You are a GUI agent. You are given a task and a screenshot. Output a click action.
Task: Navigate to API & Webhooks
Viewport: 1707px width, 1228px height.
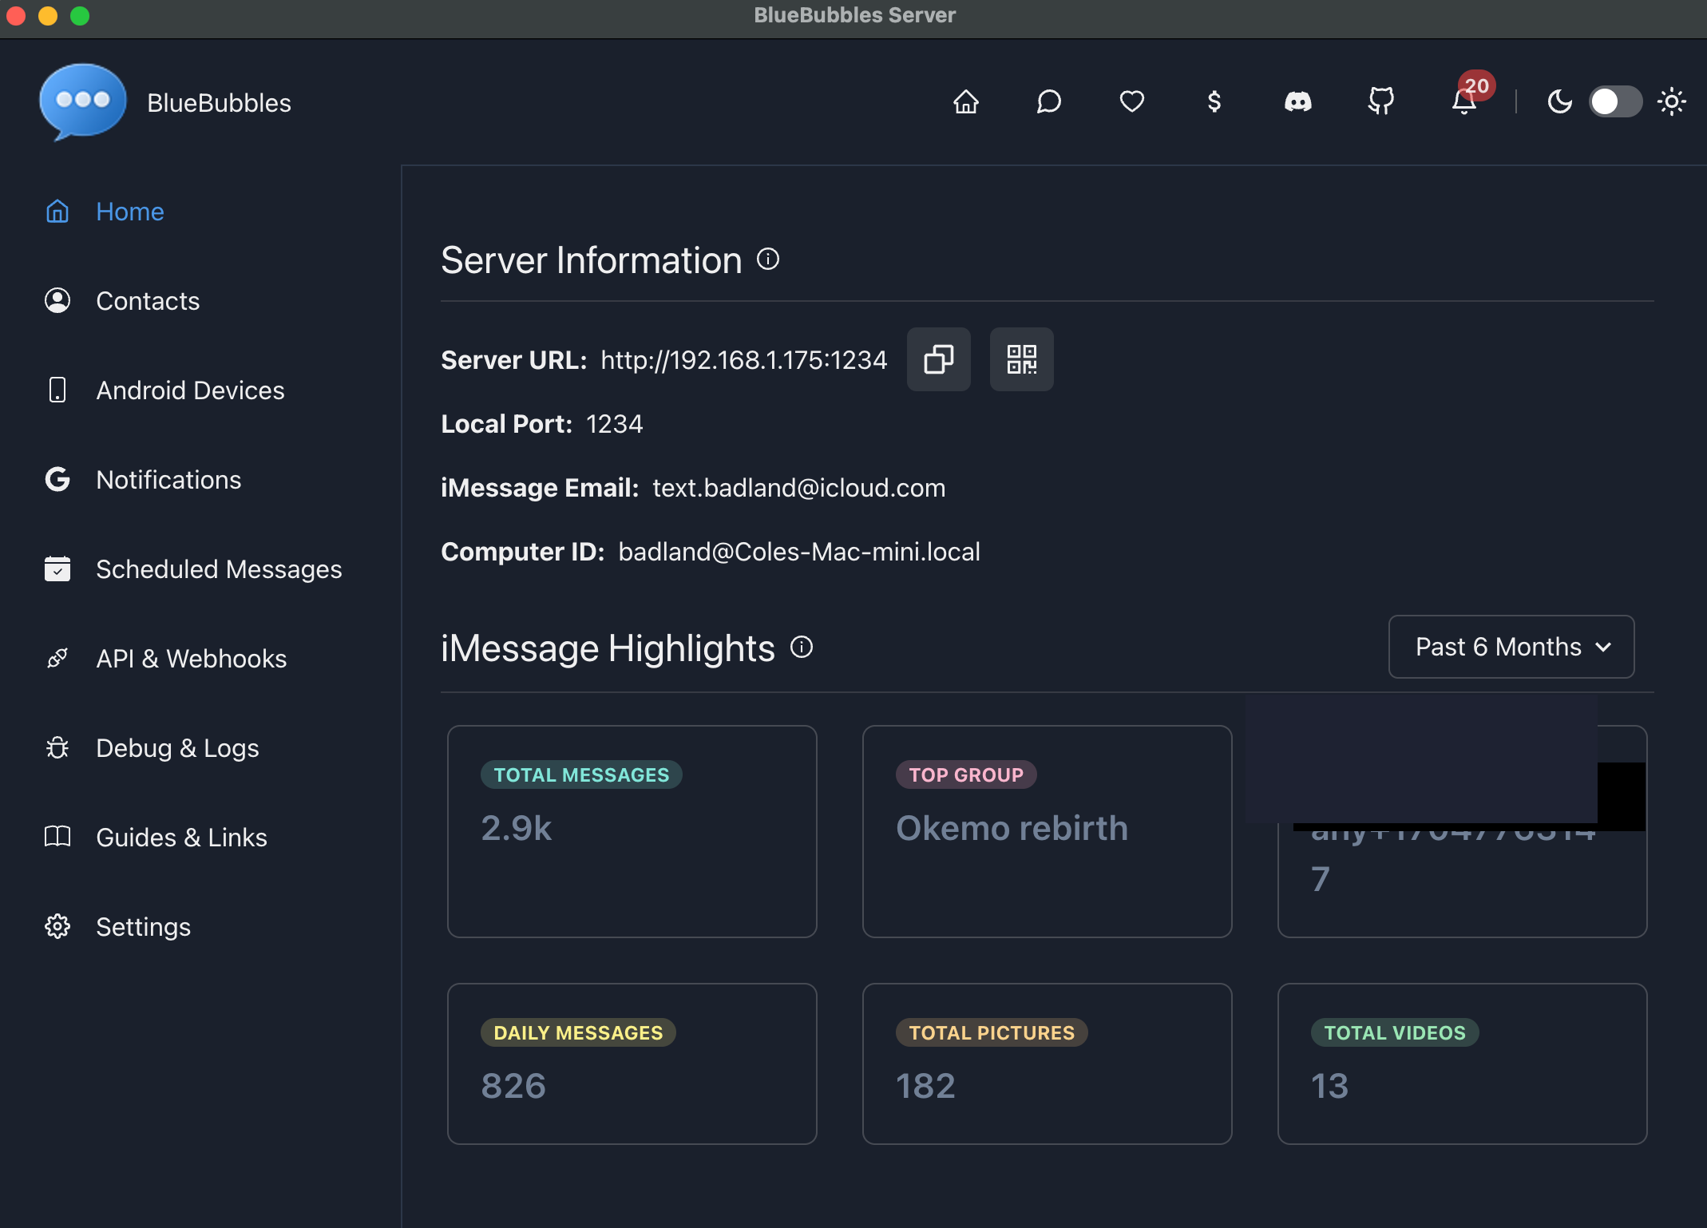[192, 658]
